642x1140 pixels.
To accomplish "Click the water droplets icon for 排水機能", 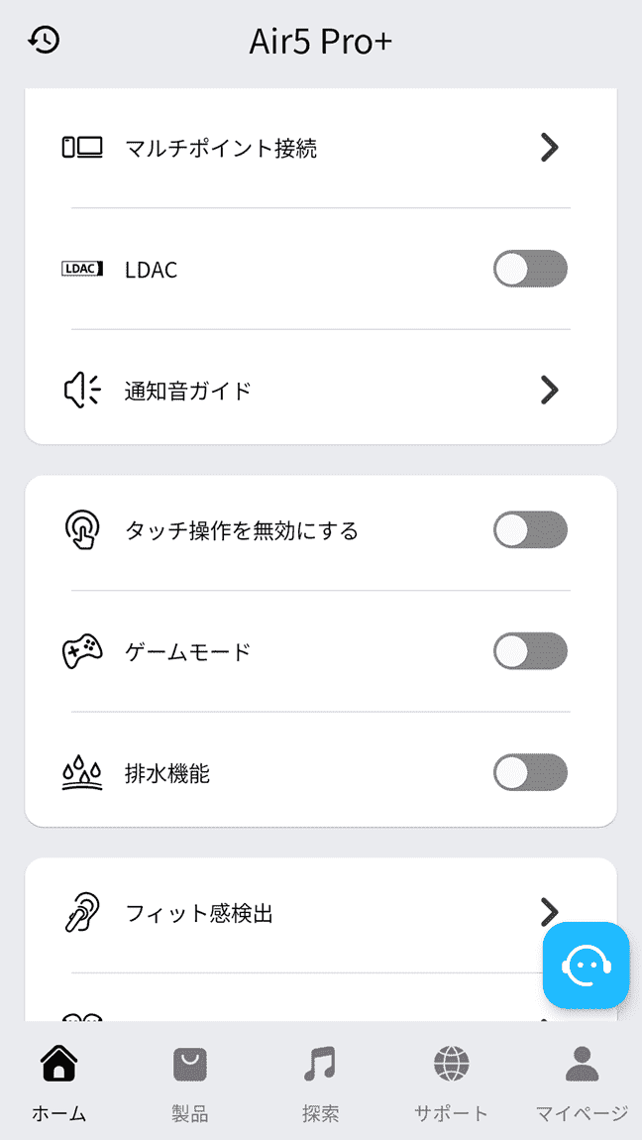I will click(x=83, y=772).
